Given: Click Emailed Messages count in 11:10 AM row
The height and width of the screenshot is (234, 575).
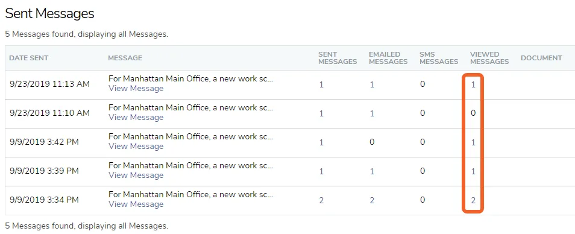Looking at the screenshot, I should [372, 114].
